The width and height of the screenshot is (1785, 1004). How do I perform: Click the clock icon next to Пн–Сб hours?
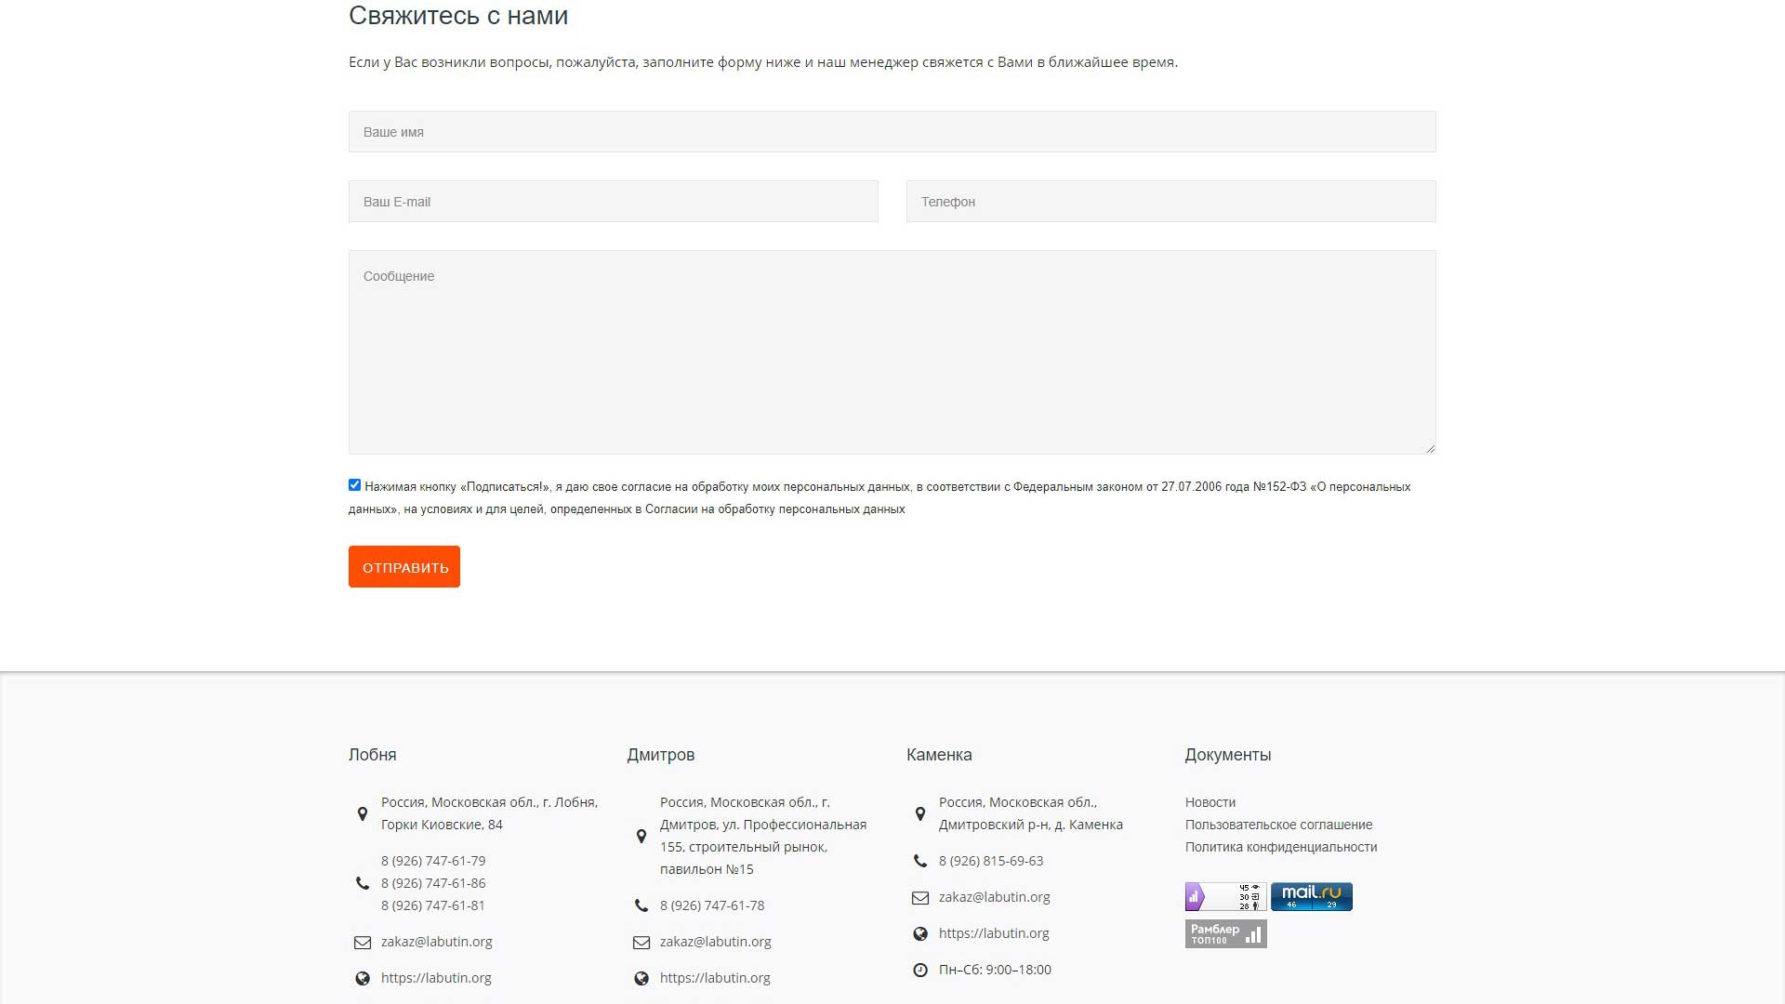point(920,970)
